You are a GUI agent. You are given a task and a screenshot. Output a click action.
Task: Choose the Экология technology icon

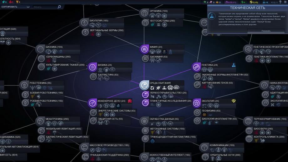tap(197, 102)
